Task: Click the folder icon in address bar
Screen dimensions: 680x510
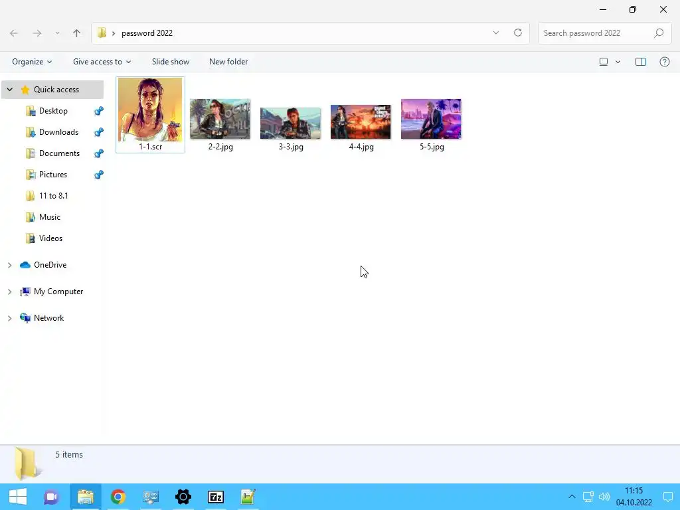Action: click(x=102, y=33)
